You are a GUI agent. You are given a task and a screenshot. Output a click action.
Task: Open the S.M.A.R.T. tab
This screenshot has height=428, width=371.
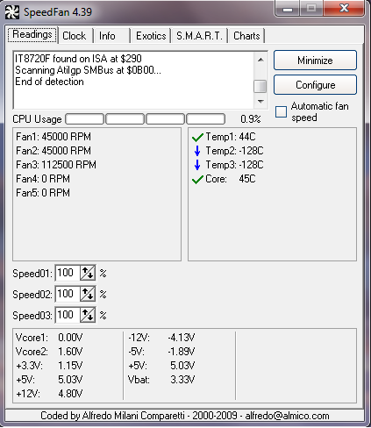point(199,36)
